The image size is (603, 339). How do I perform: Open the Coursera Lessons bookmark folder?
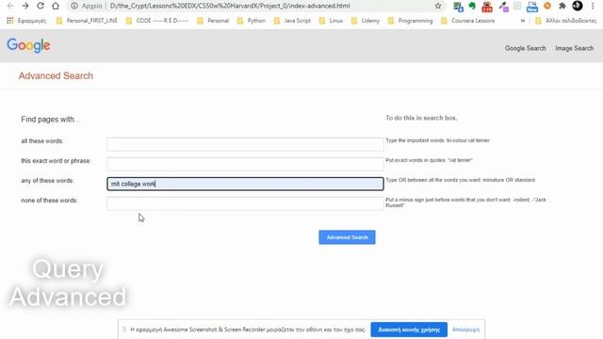468,21
